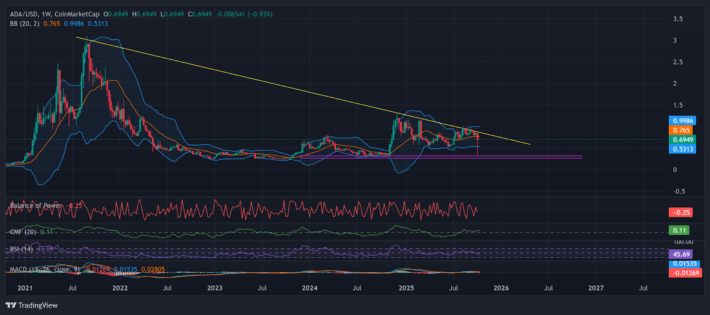Click the orange 0.765 basis price tag
The image size is (710, 315).
pos(681,130)
